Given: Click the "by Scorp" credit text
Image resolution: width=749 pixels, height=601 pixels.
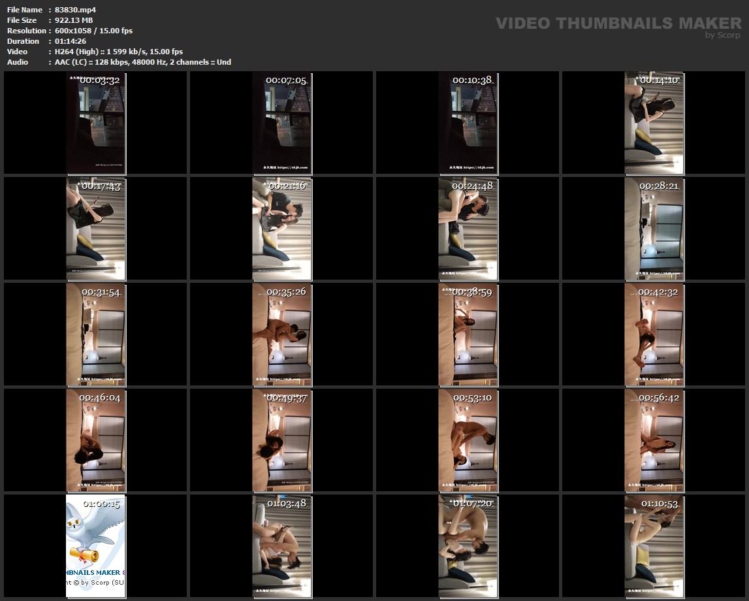Looking at the screenshot, I should point(723,35).
